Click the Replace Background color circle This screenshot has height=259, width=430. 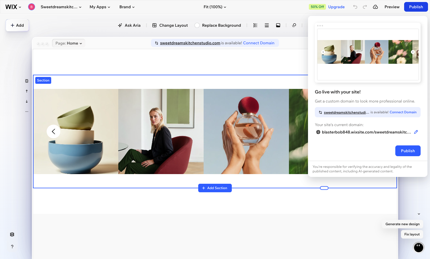pyautogui.click(x=197, y=25)
